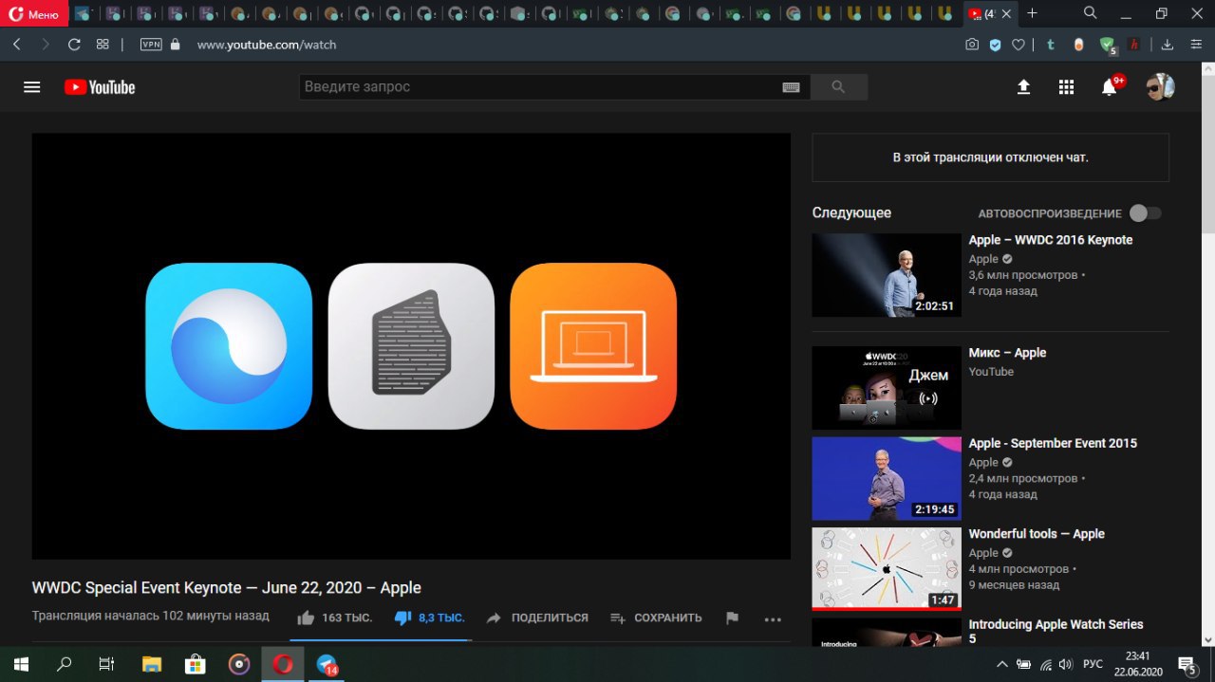Open the Apple – WWDC 2016 Keynote title
Screen dimensions: 1215x682
pyautogui.click(x=1051, y=240)
